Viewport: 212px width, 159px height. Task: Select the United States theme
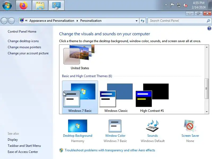coord(80,57)
